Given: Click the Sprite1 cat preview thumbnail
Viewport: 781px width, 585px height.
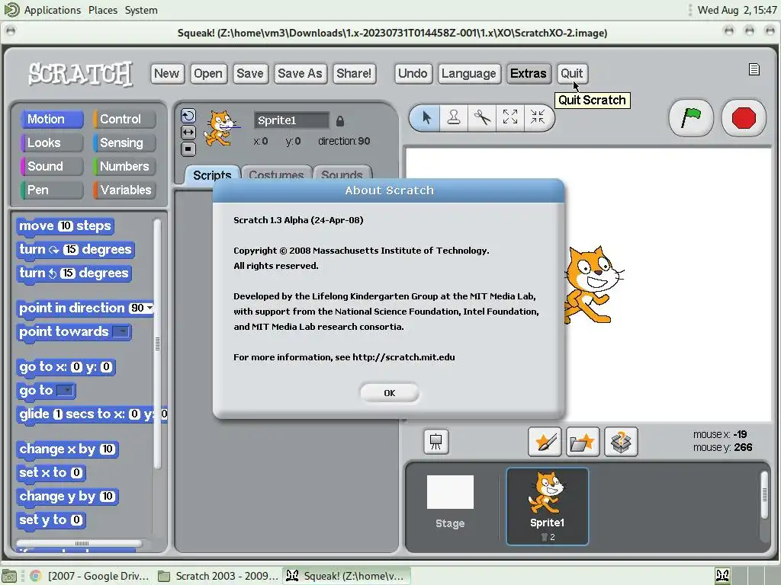Looking at the screenshot, I should (220, 128).
